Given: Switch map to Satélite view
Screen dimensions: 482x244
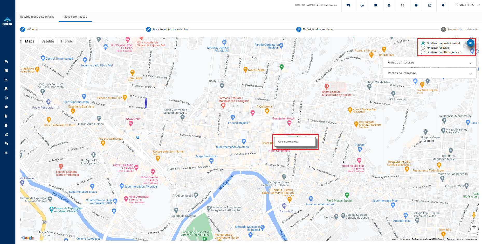Looking at the screenshot, I should tap(48, 41).
